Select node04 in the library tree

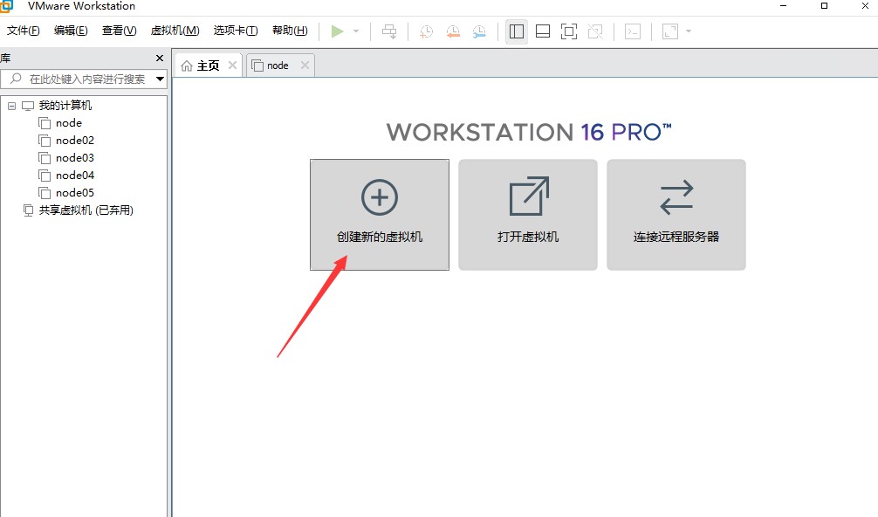[x=75, y=176]
